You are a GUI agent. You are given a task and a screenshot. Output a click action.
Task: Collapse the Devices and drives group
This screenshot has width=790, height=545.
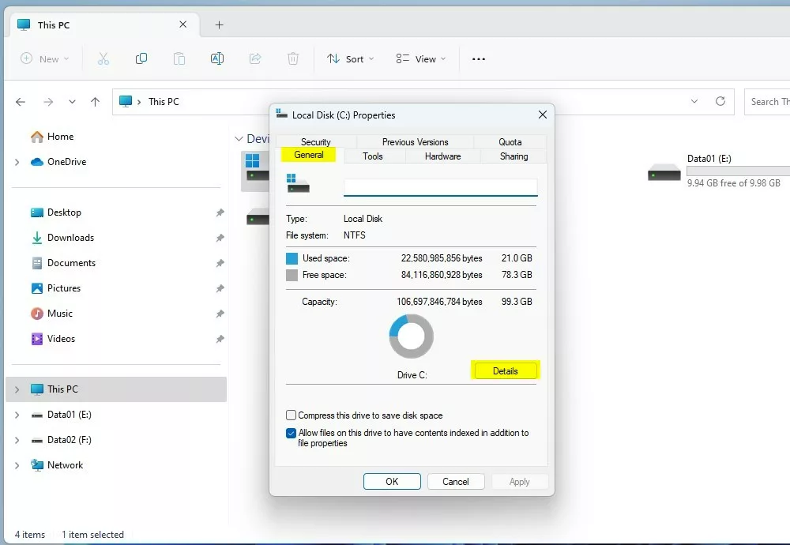239,138
